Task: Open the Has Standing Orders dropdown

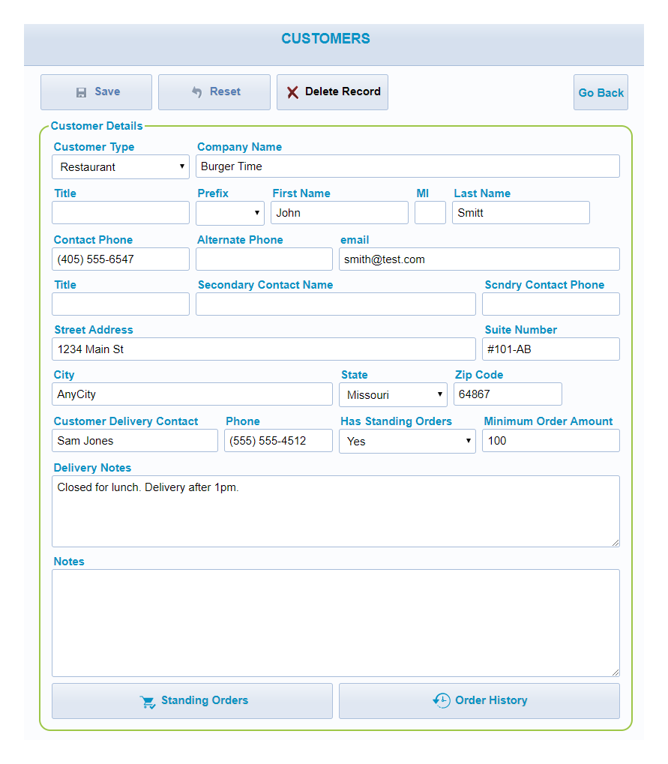Action: click(407, 442)
